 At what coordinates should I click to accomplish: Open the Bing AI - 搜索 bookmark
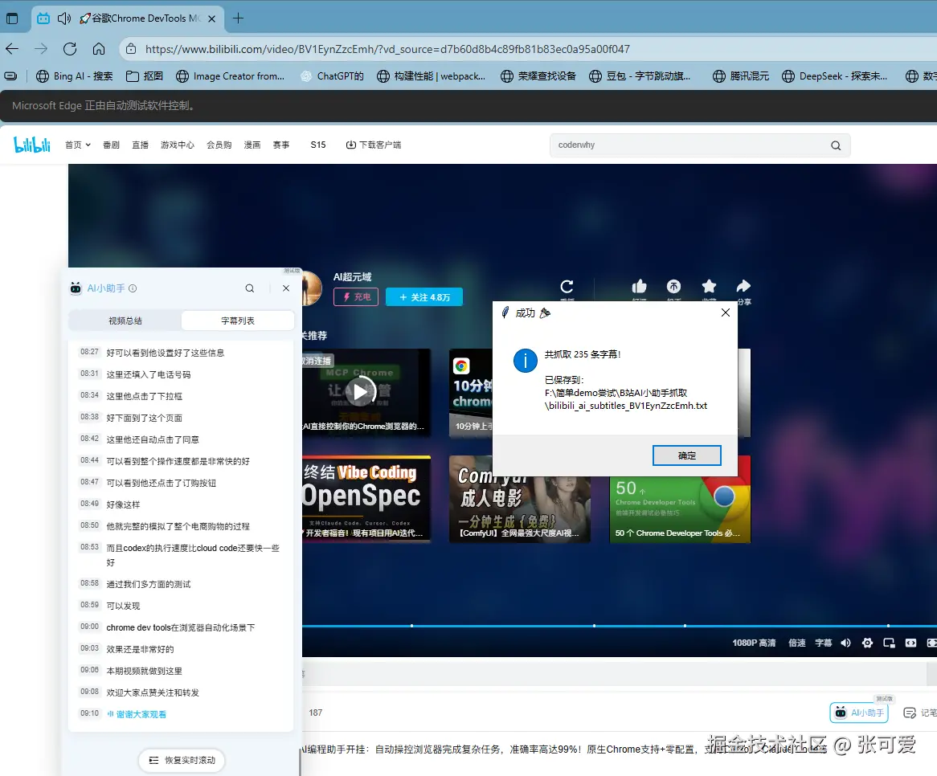75,76
